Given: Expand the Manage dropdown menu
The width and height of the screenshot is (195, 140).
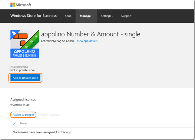Looking at the screenshot, I should pos(86,16).
